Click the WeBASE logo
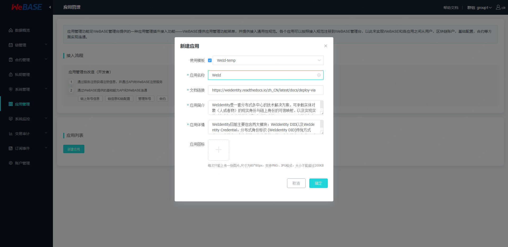 [26, 7]
